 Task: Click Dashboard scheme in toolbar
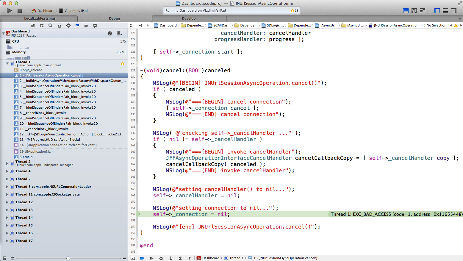(43, 11)
